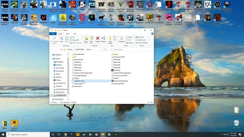This screenshot has height=137, width=244.
Task: Click the Paste icon in the ribbon
Action: click(67, 38)
